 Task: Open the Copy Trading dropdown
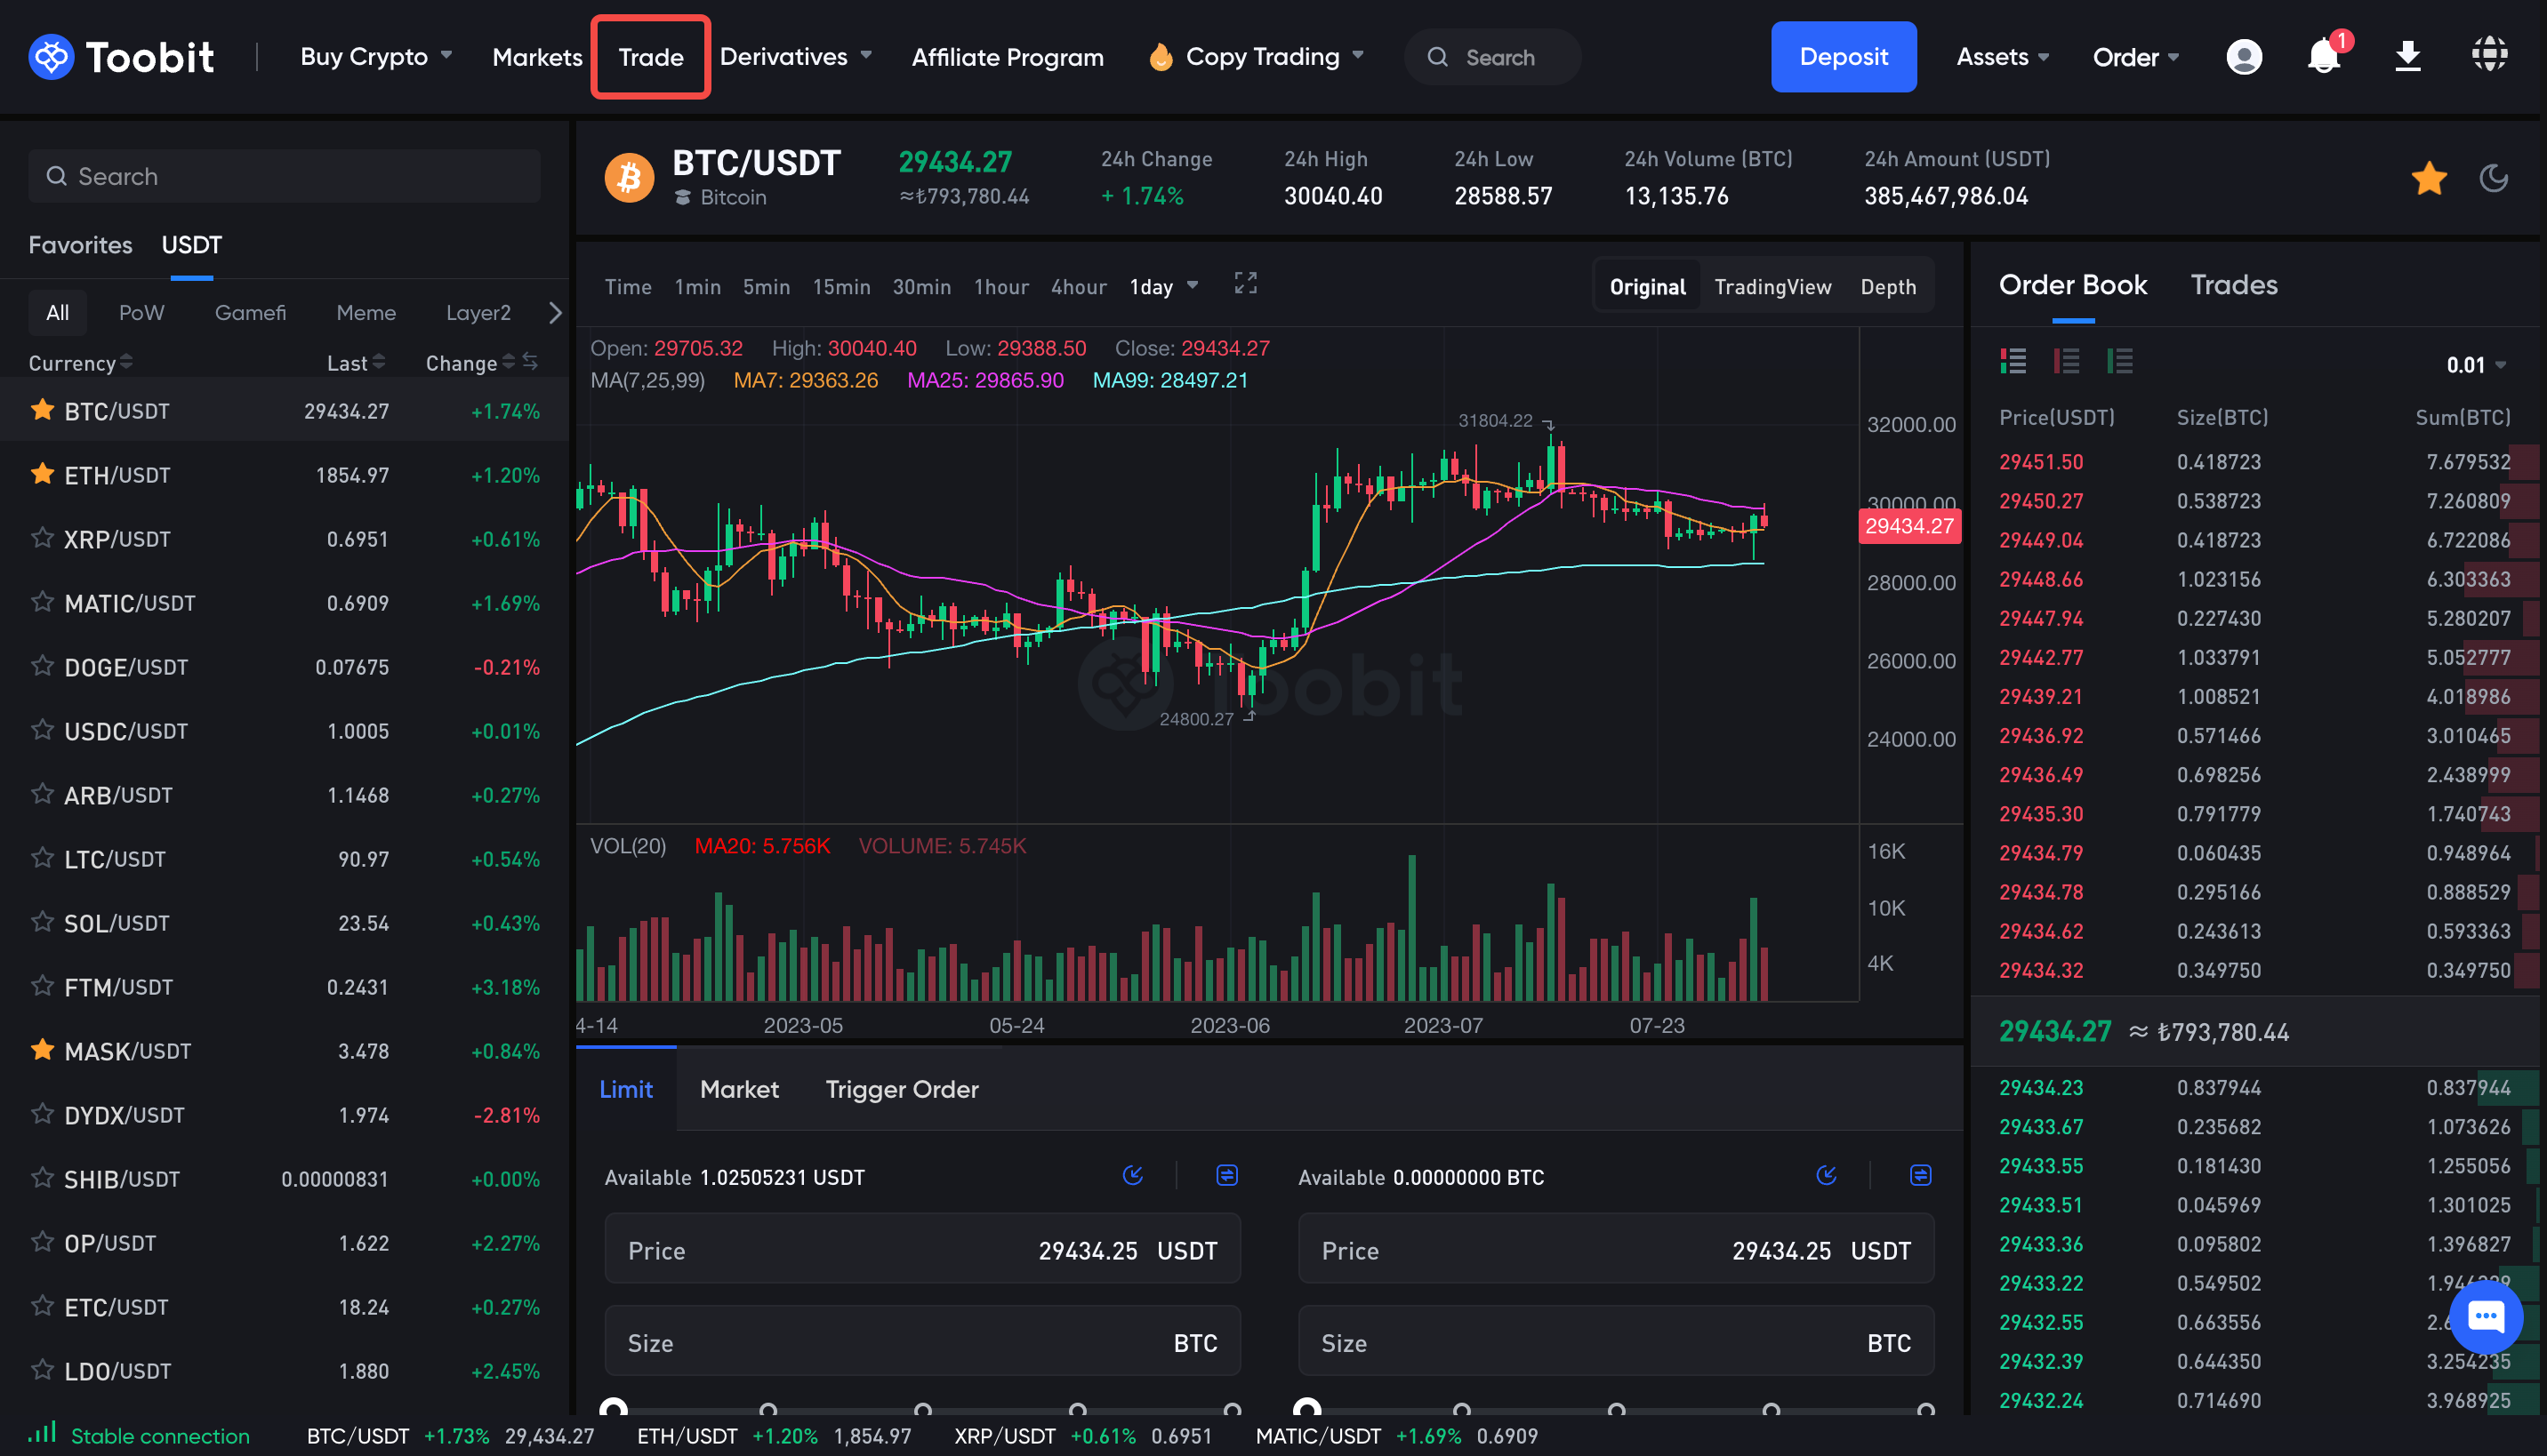point(1256,57)
